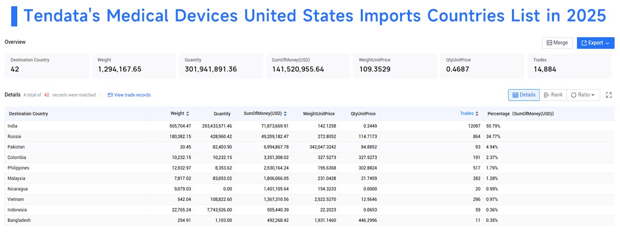Open the Export dropdown button

tap(596, 43)
